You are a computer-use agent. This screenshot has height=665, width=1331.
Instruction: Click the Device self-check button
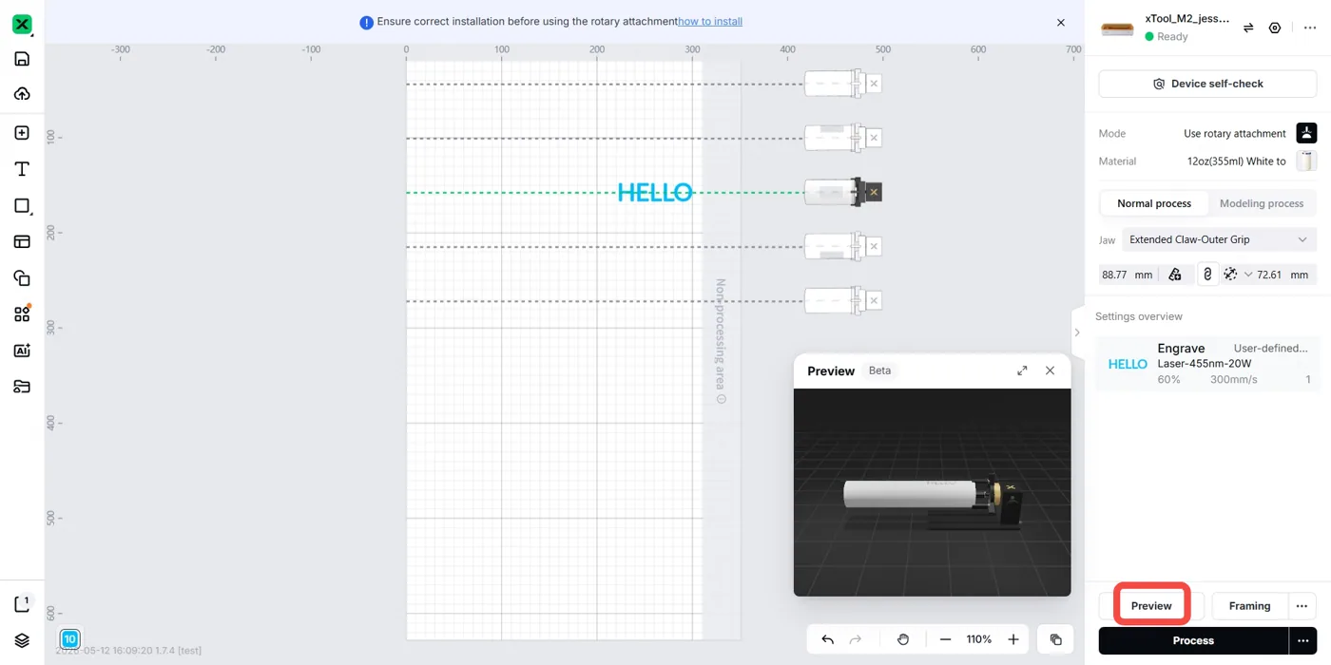(1207, 84)
